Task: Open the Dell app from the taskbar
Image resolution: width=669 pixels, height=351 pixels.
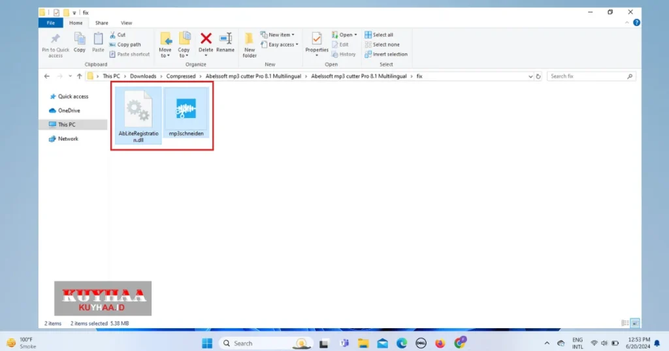Action: click(x=421, y=343)
